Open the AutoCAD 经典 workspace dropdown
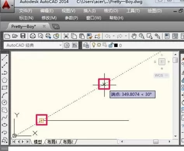The image size is (184, 151). (x=33, y=45)
